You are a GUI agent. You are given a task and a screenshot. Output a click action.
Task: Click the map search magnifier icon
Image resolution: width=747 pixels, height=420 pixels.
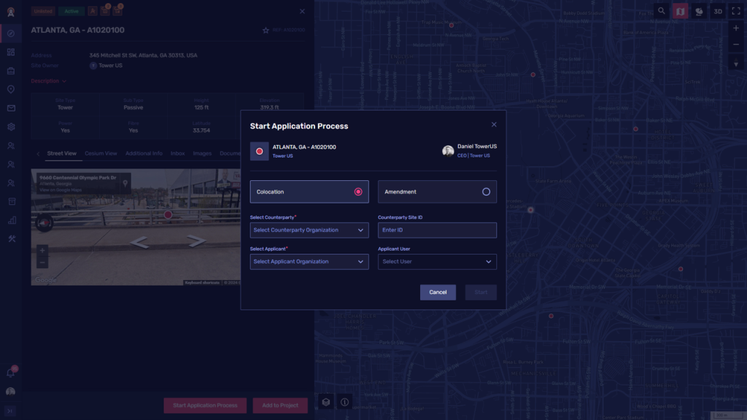pos(662,11)
